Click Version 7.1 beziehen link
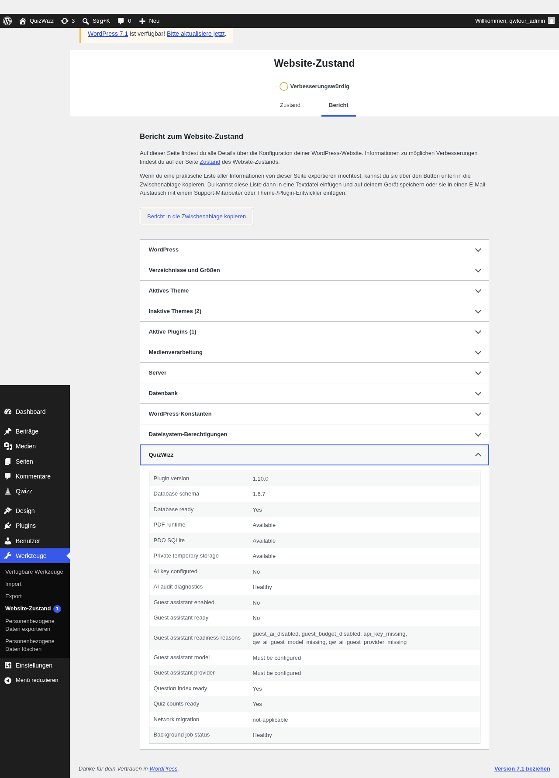The width and height of the screenshot is (559, 778). [x=522, y=769]
